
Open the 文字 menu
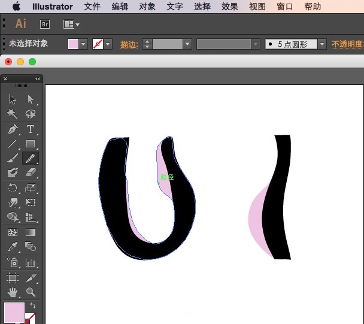point(175,7)
